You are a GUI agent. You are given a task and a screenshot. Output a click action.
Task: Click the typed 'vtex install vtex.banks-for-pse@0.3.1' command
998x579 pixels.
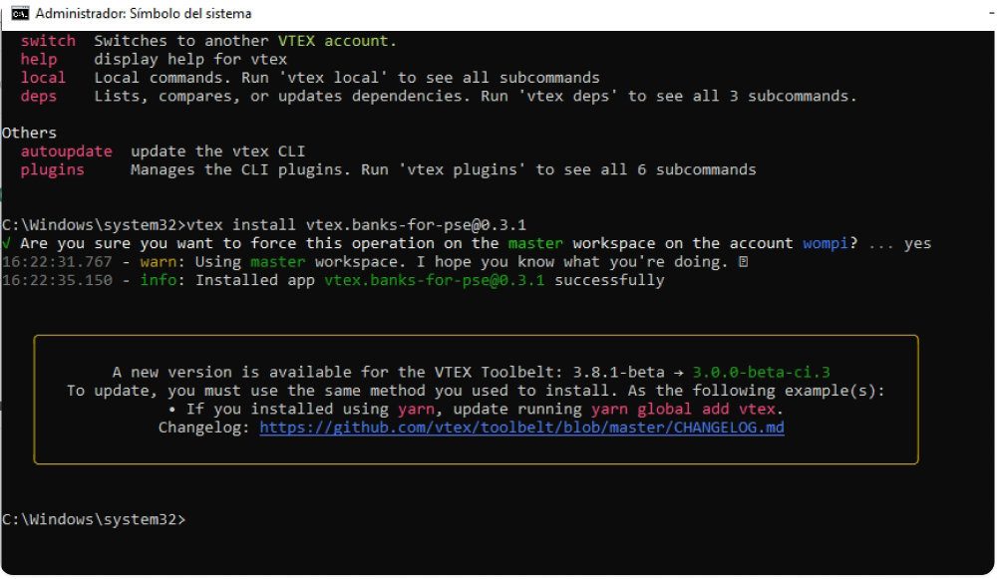[x=356, y=225]
